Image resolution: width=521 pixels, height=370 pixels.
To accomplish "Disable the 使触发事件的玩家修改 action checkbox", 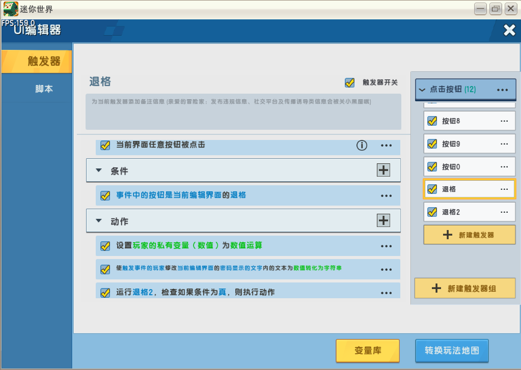I will point(105,269).
